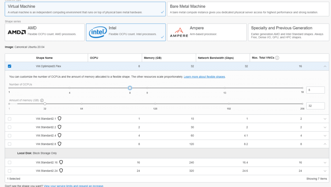The width and height of the screenshot is (331, 187).
Task: Click the 320 memory value cell
Action: point(192,171)
